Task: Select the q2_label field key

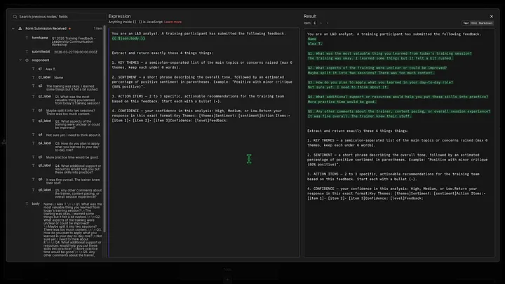Action: point(45,96)
